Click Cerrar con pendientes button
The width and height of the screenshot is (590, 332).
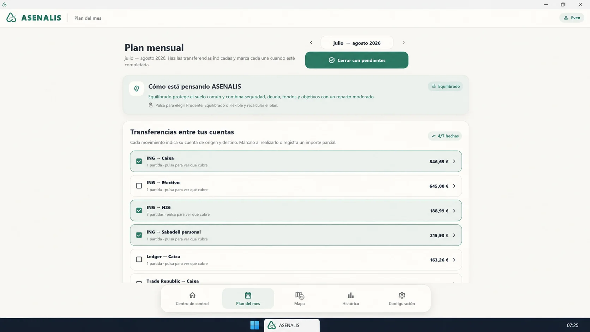point(356,60)
